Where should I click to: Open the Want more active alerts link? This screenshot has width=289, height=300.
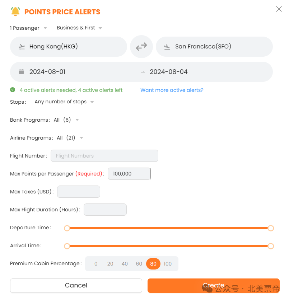coord(172,90)
